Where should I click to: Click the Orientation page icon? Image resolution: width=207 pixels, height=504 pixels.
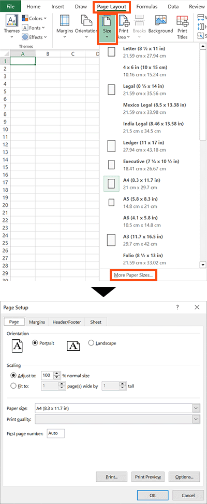[x=86, y=21]
